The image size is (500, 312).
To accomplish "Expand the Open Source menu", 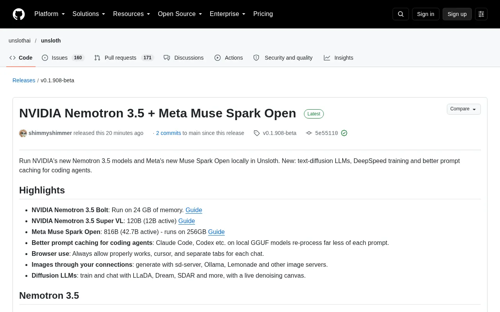I will pyautogui.click(x=180, y=14).
